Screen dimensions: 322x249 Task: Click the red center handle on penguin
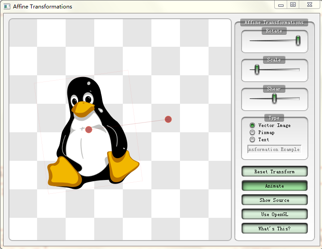(x=88, y=130)
